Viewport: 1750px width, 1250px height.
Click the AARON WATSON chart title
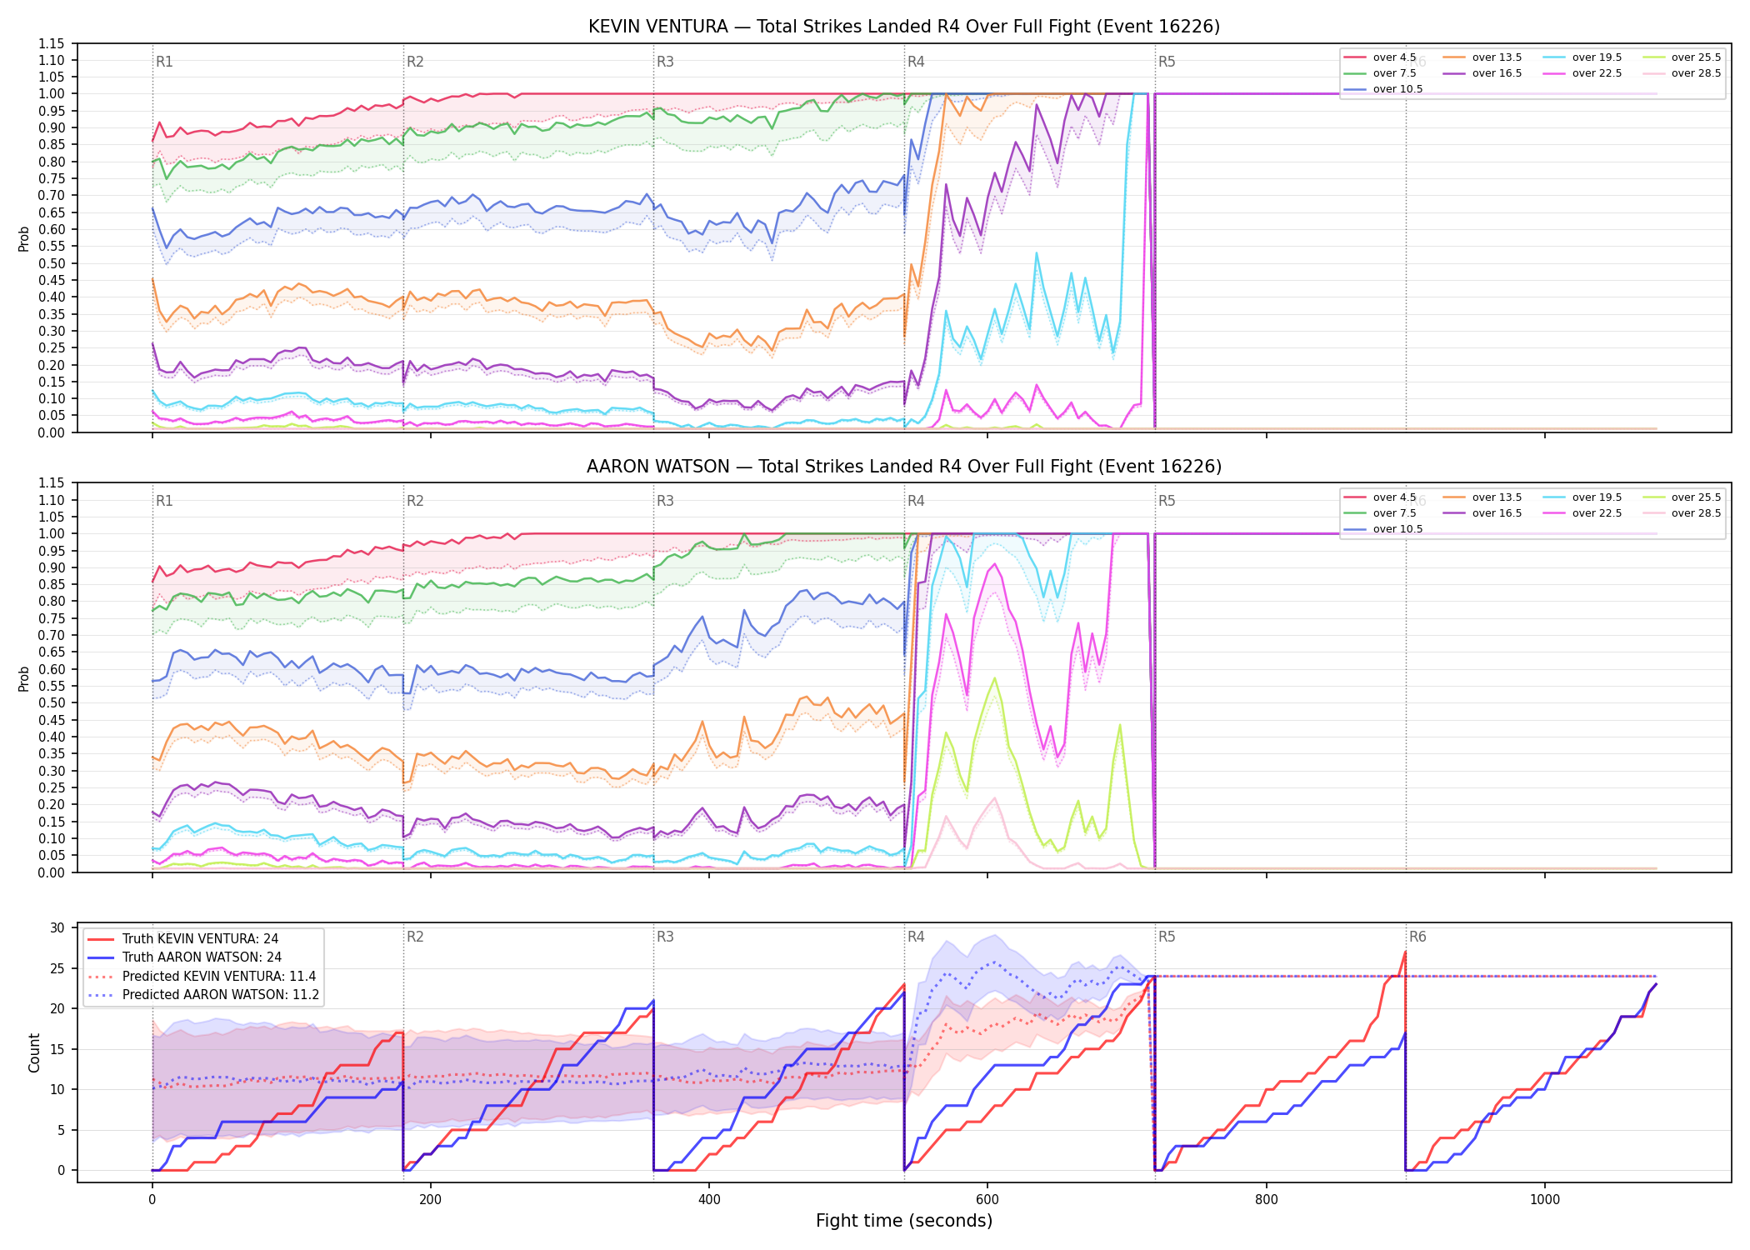click(904, 467)
